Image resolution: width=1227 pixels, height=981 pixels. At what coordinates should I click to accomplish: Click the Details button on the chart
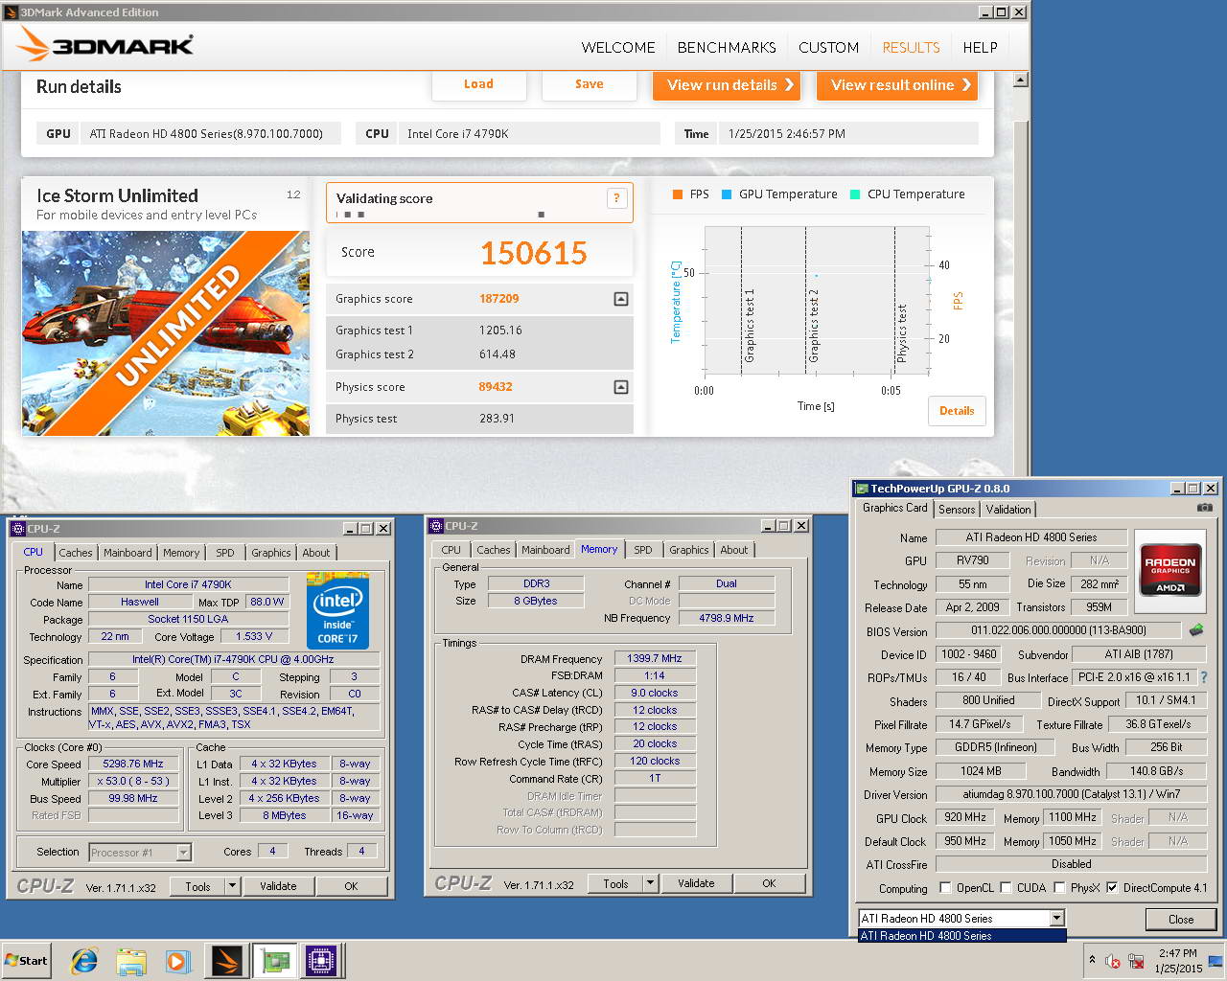click(x=957, y=410)
